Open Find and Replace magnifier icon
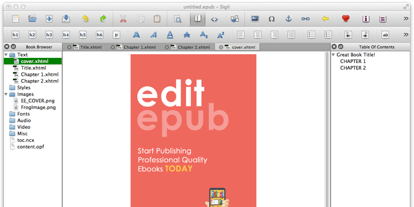The image size is (414, 207). point(178,19)
